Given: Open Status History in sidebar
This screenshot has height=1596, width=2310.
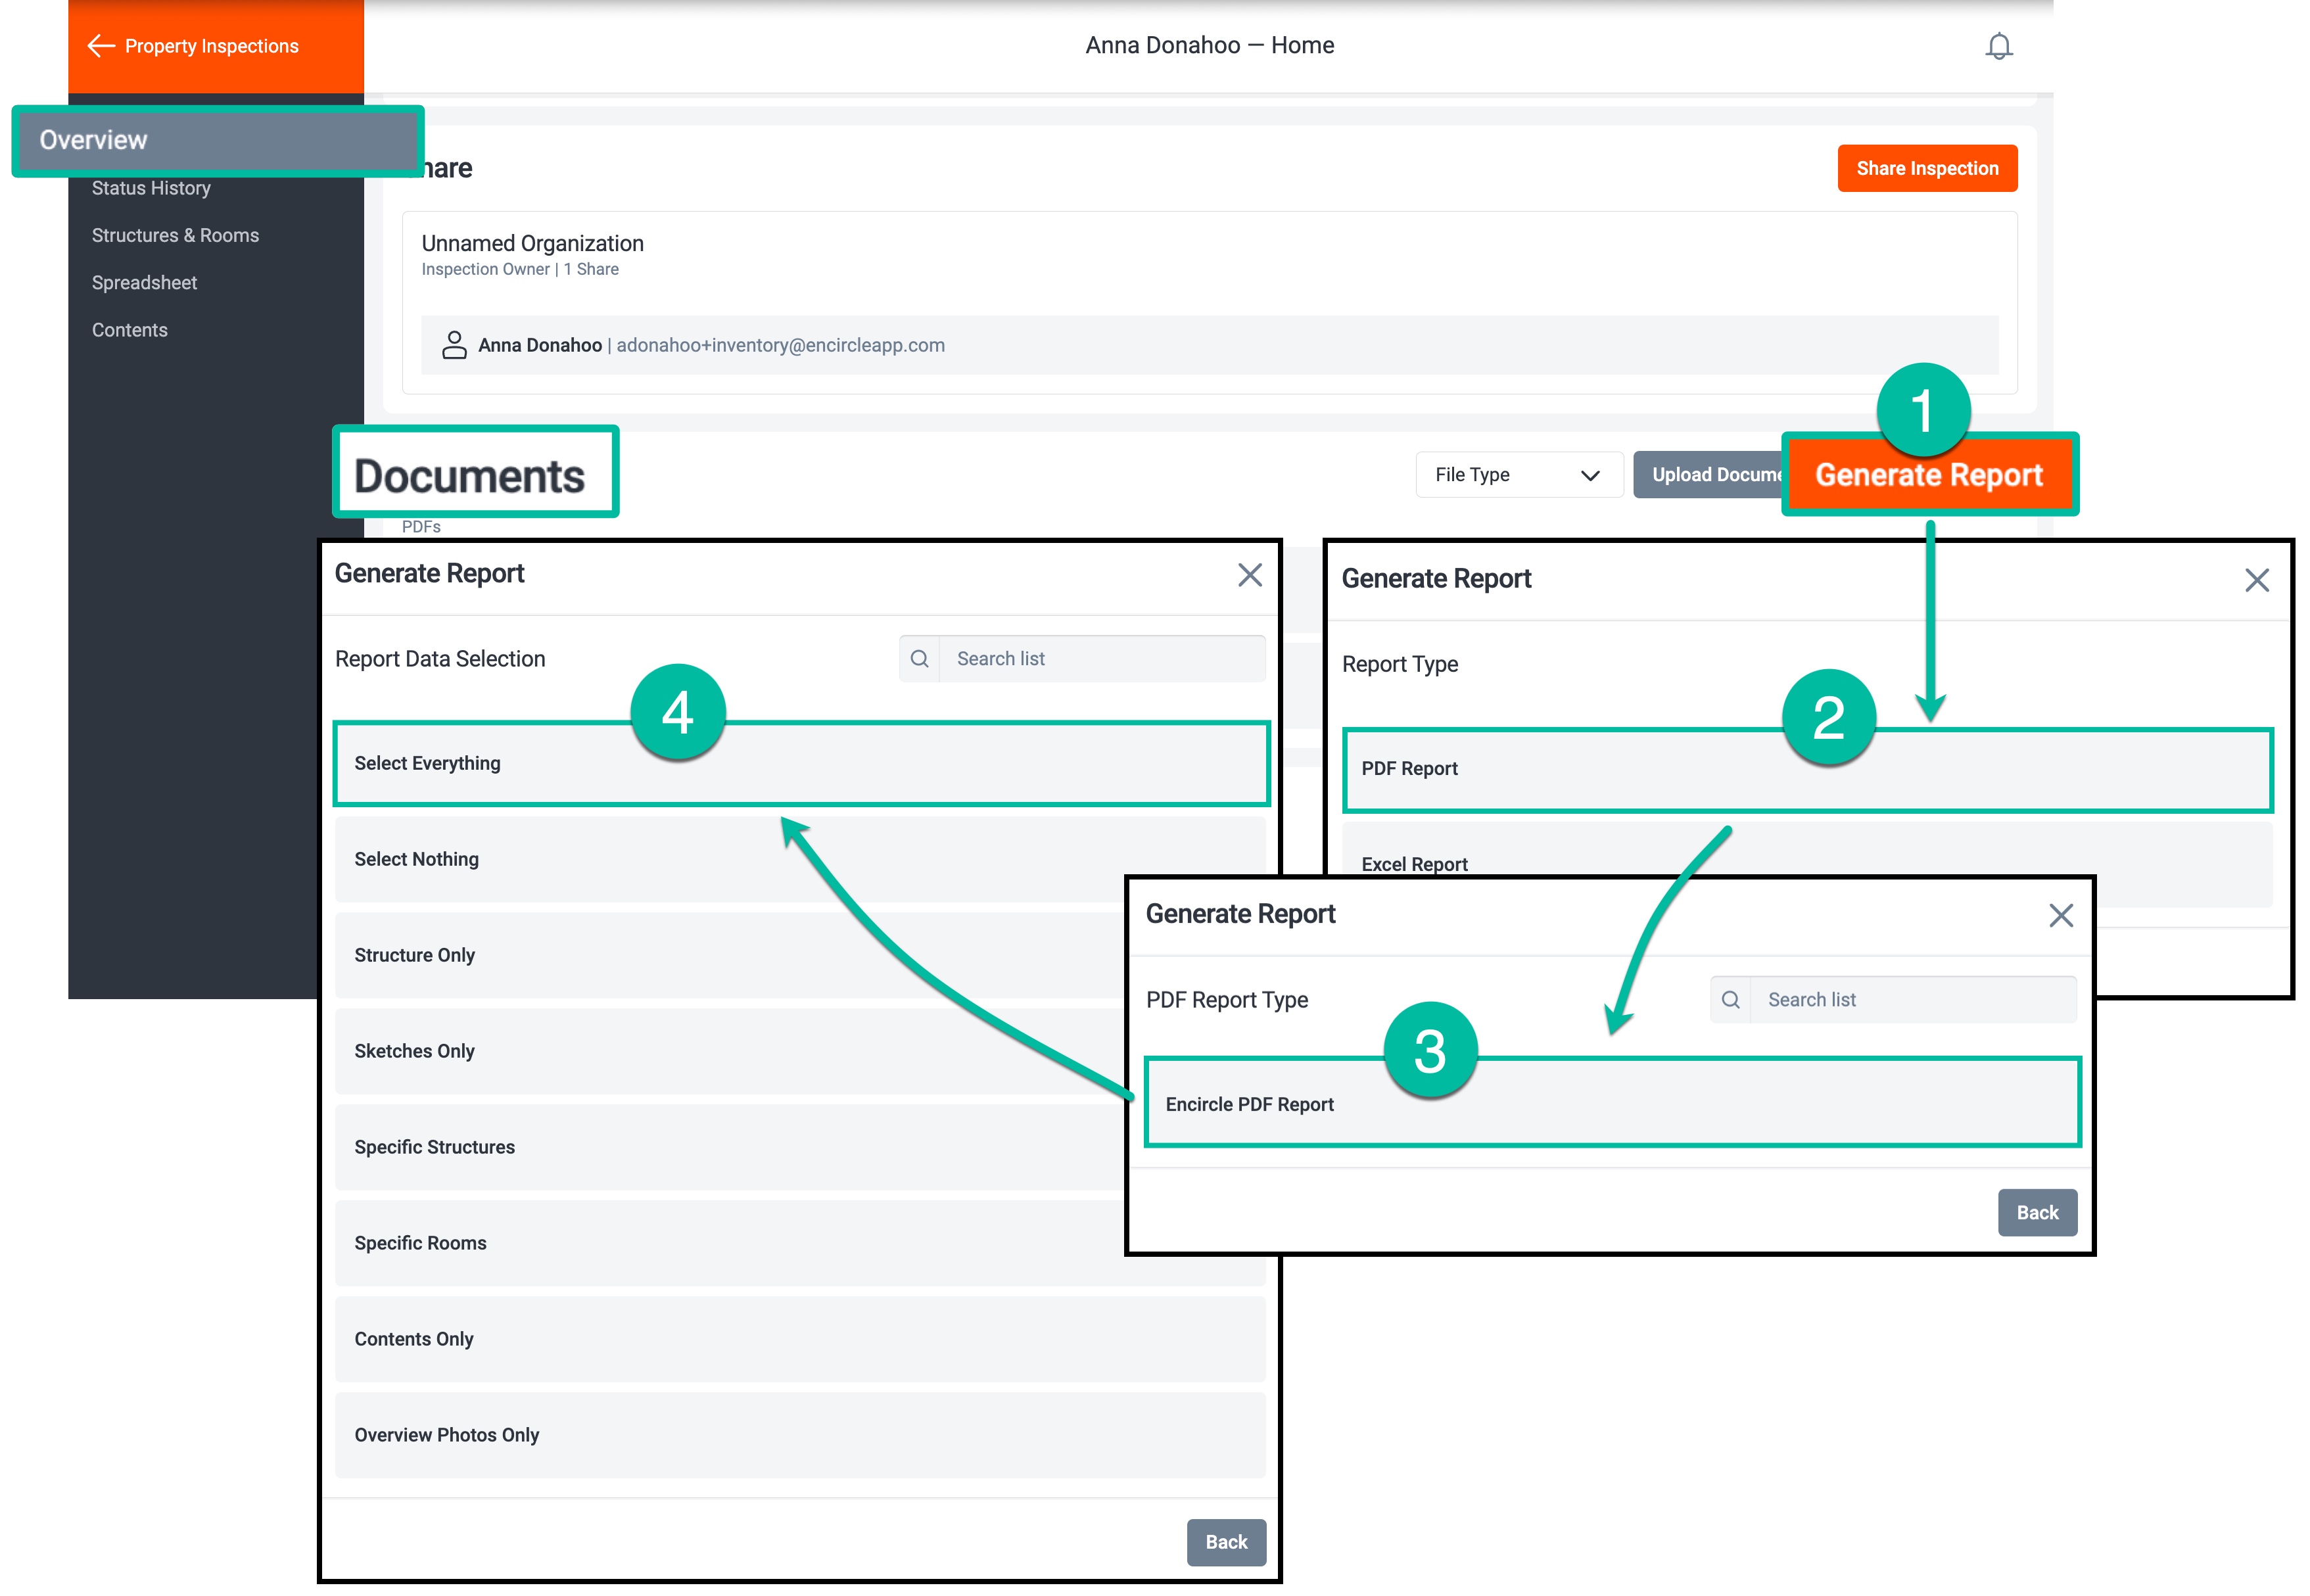Looking at the screenshot, I should pyautogui.click(x=151, y=188).
